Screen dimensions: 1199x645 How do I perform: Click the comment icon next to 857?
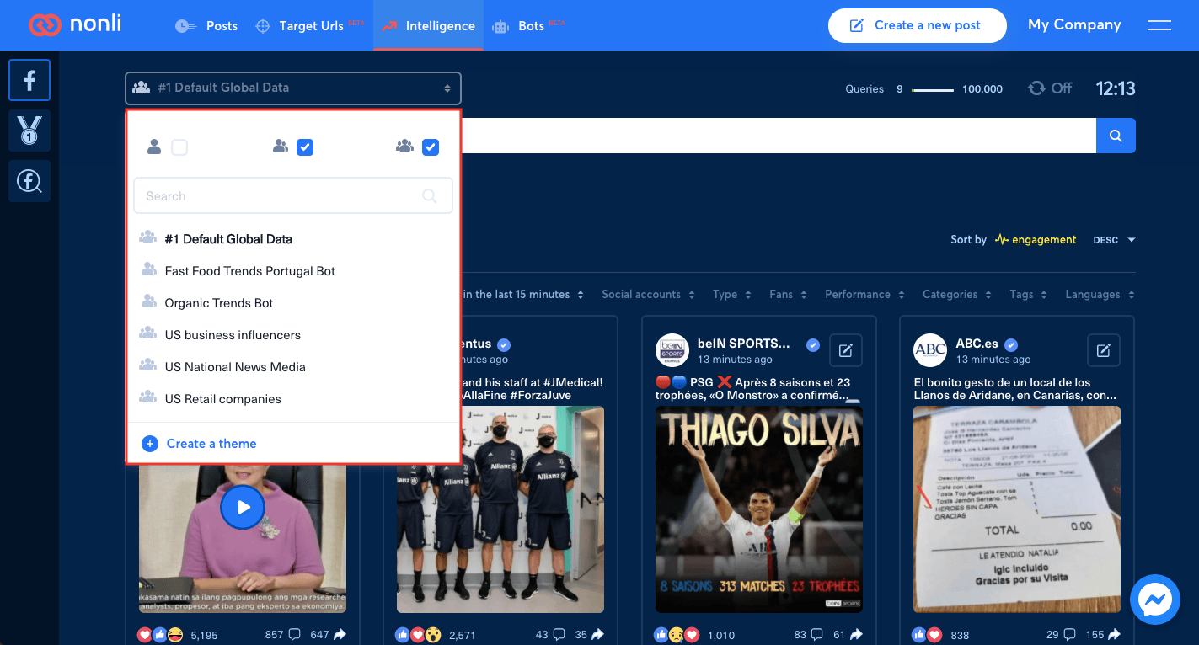click(295, 634)
